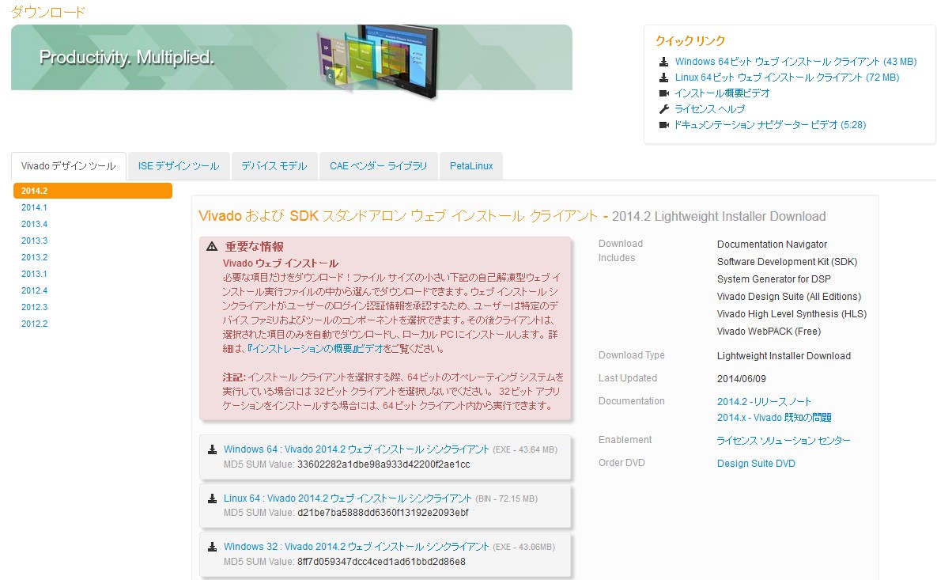Click Vivado High Level Synthesis (HLS) text
The width and height of the screenshot is (937, 580).
click(x=792, y=314)
